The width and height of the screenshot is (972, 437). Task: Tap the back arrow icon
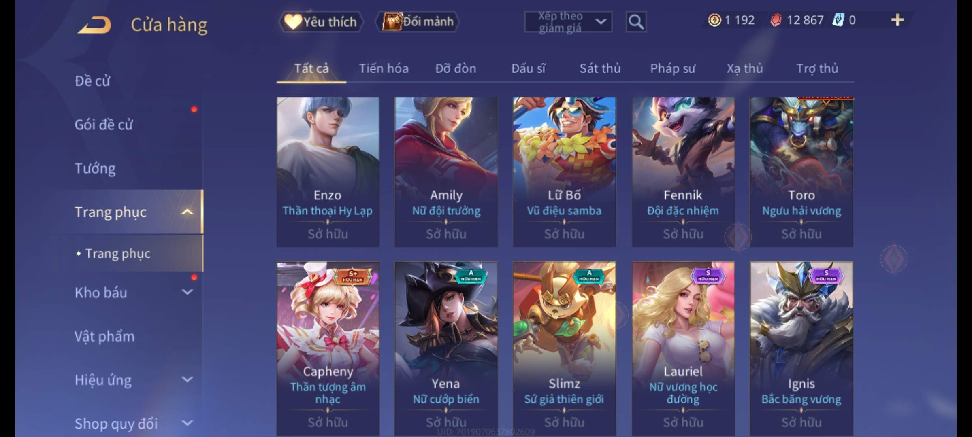(x=94, y=24)
